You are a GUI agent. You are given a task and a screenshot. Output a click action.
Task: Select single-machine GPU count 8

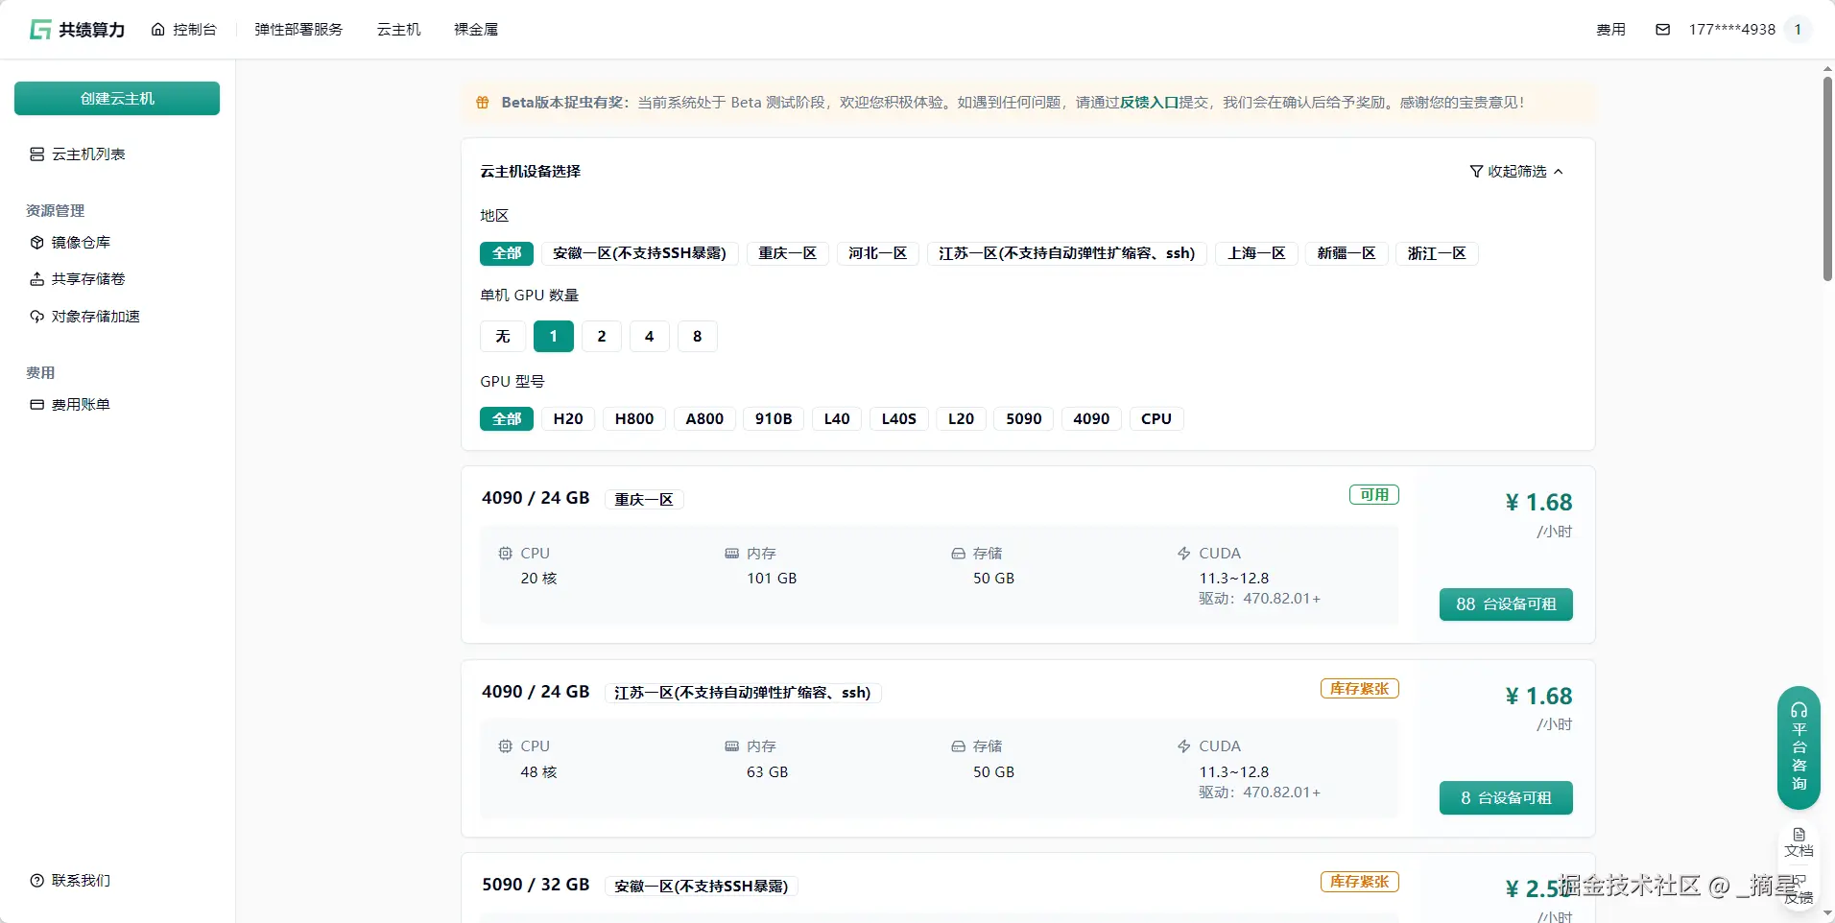[x=698, y=337]
